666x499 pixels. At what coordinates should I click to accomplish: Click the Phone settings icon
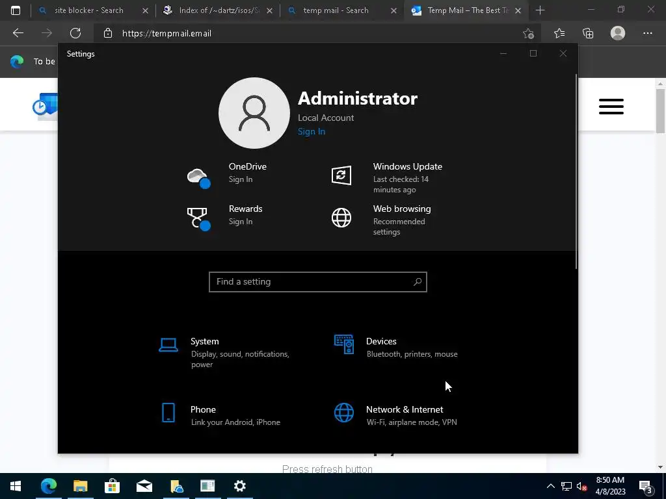click(x=168, y=413)
